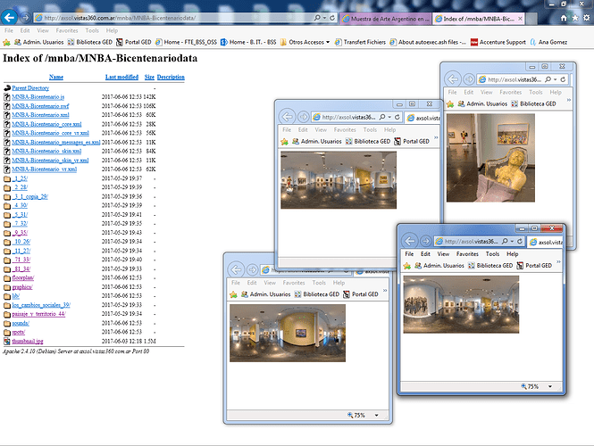Open the Parent Directory link

[x=30, y=87]
